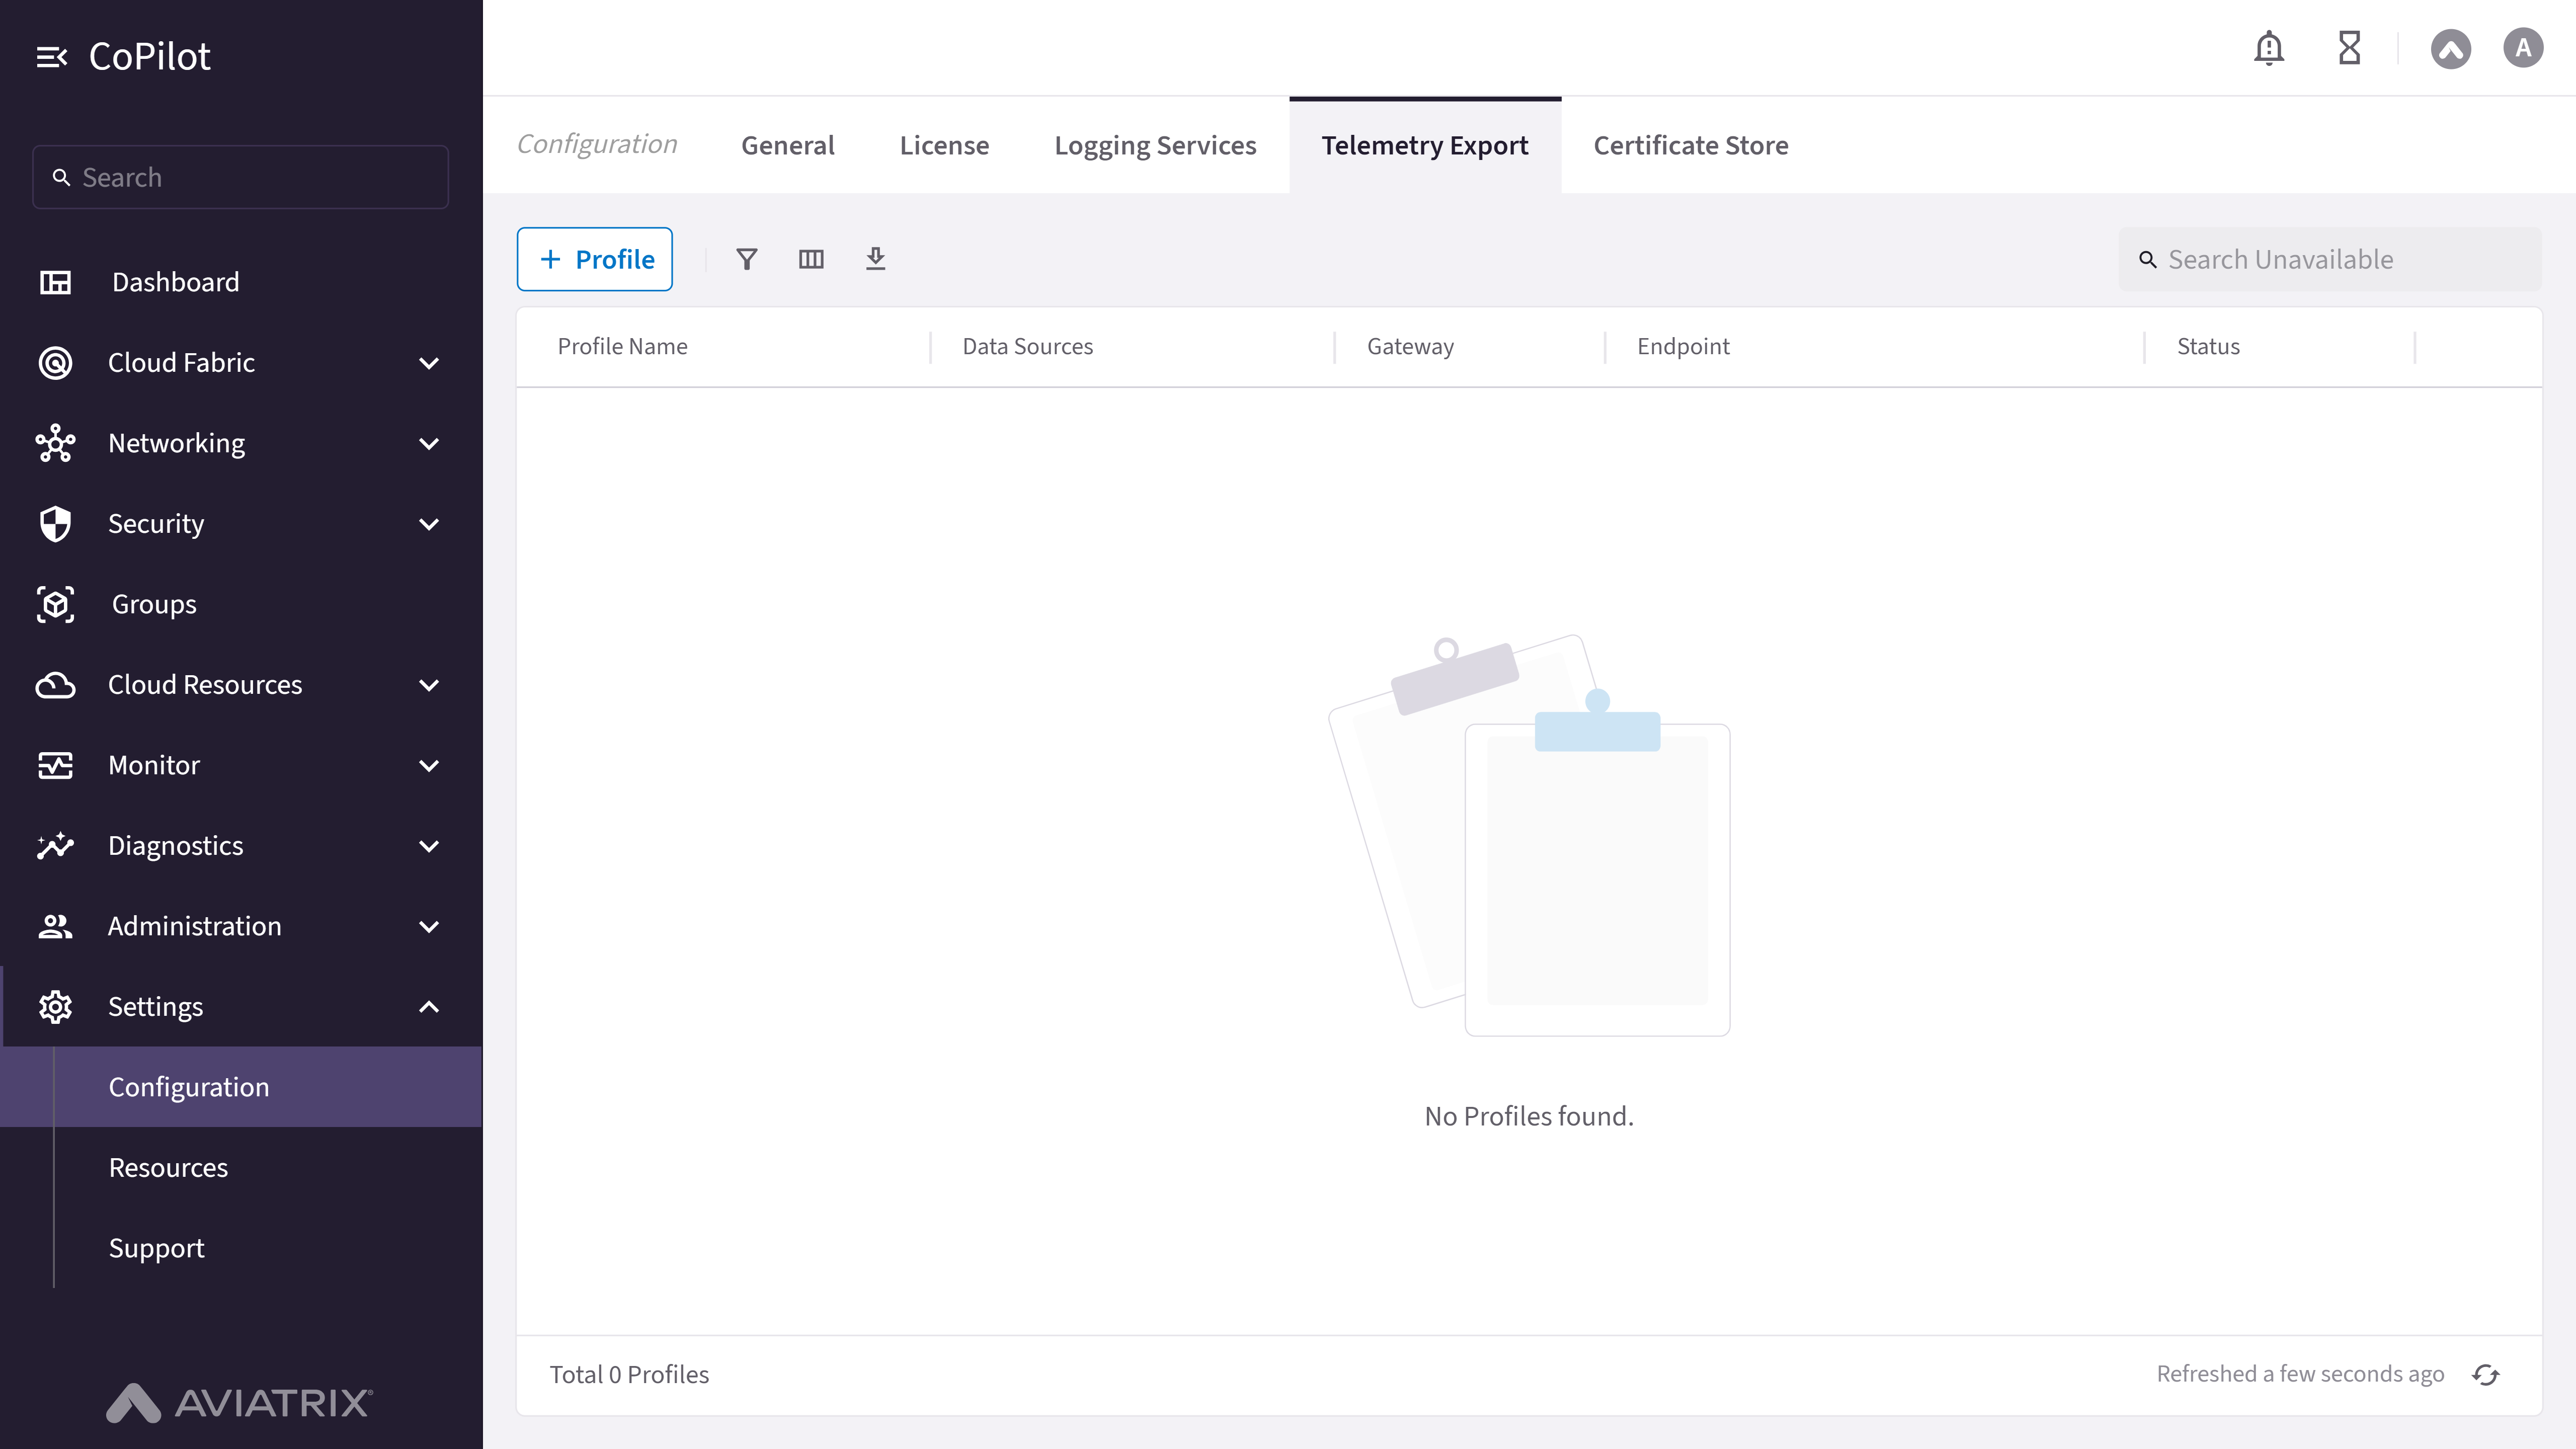Click the Aviatrix controller icon in header
2576x1449 pixels.
coord(2450,48)
